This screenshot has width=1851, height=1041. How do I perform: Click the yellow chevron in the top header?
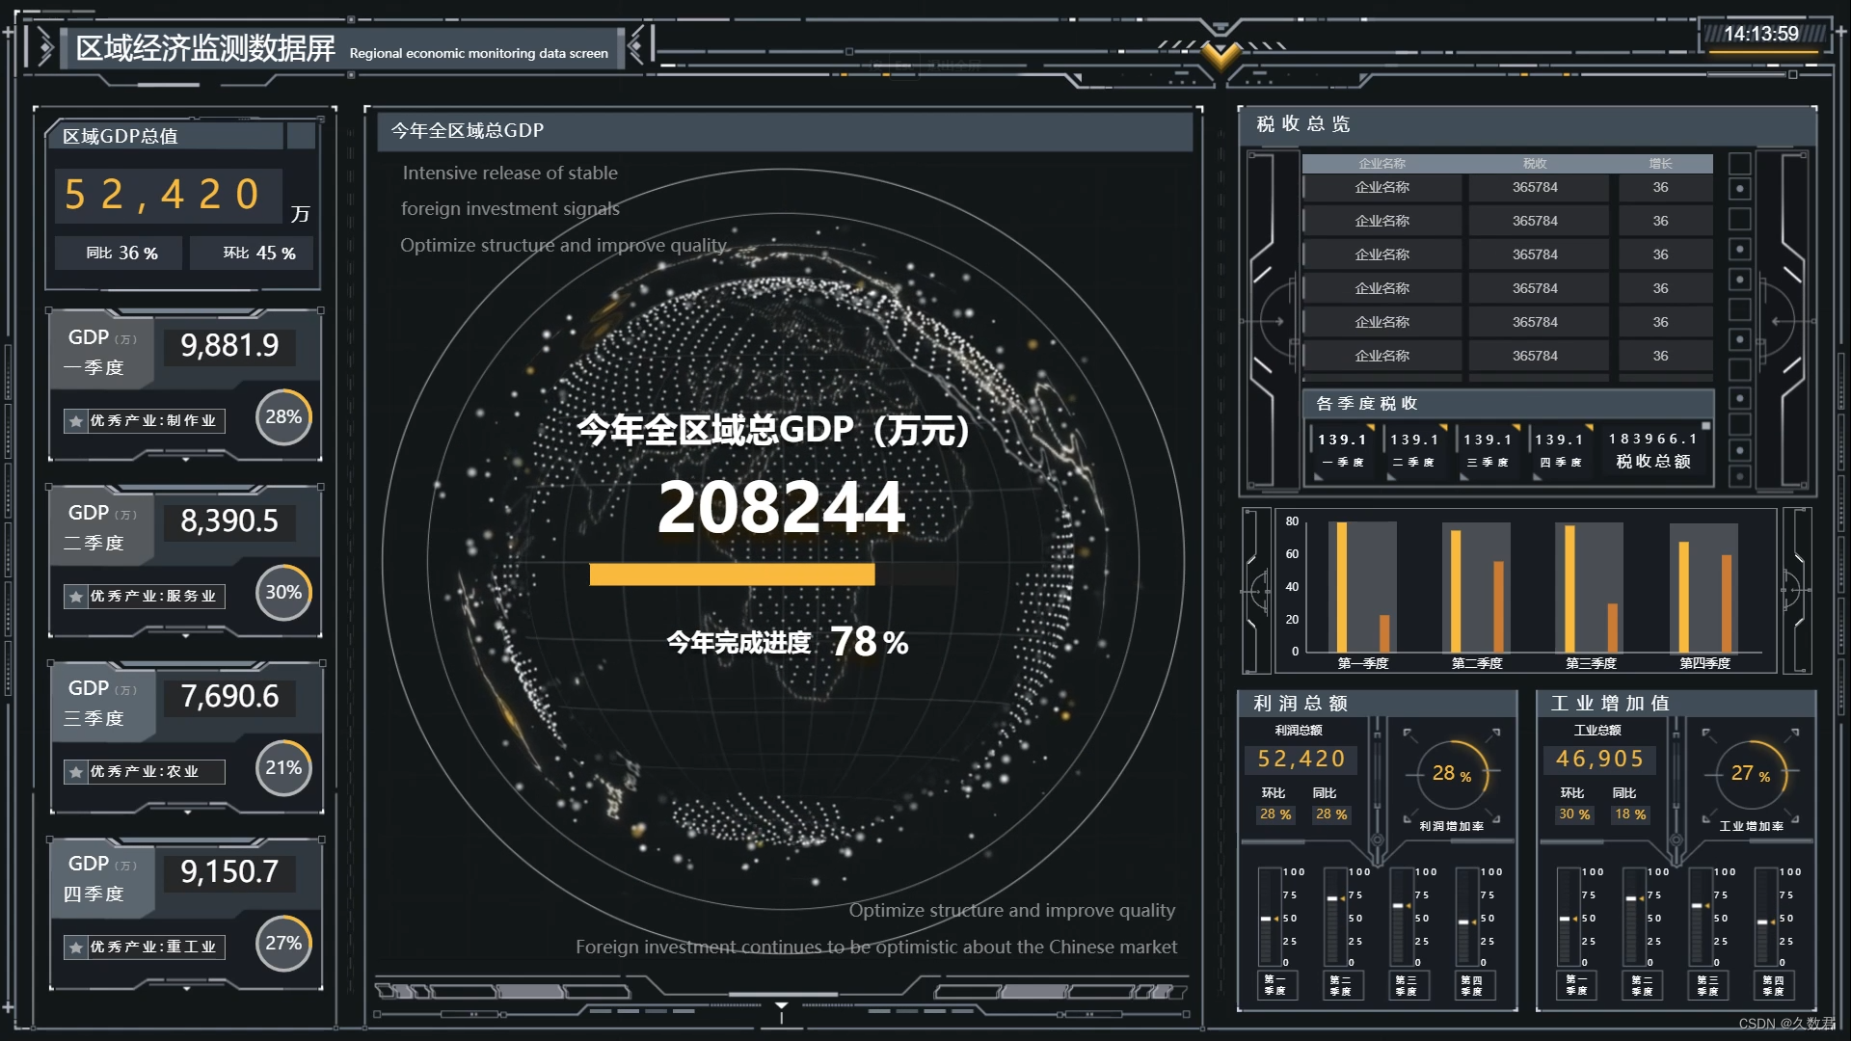[1221, 56]
